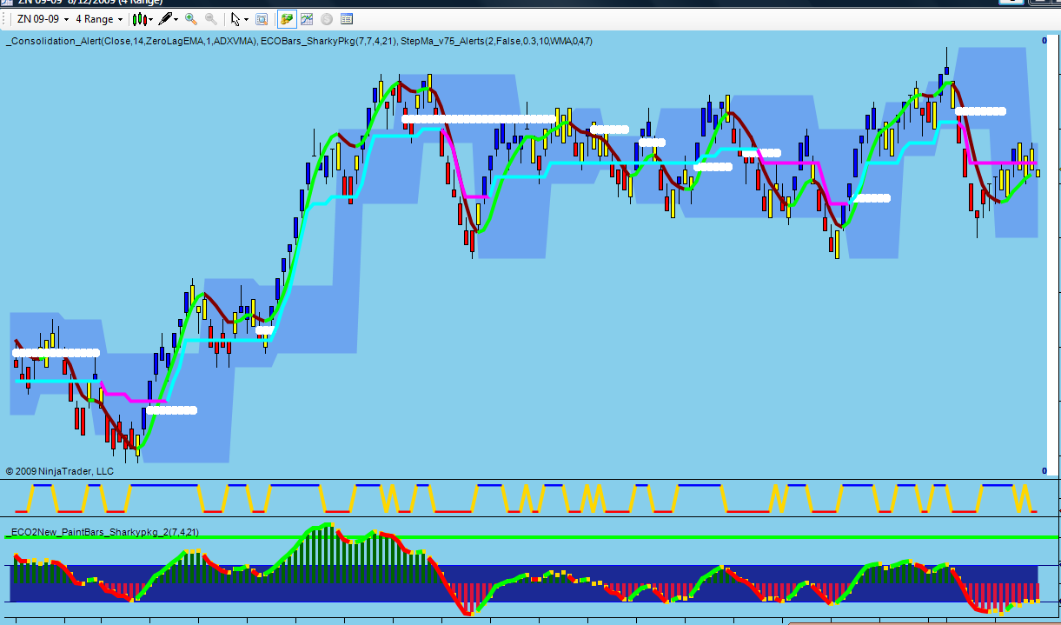
Task: Open the ZN 09-09 instrument dropdown
Action: (x=42, y=19)
